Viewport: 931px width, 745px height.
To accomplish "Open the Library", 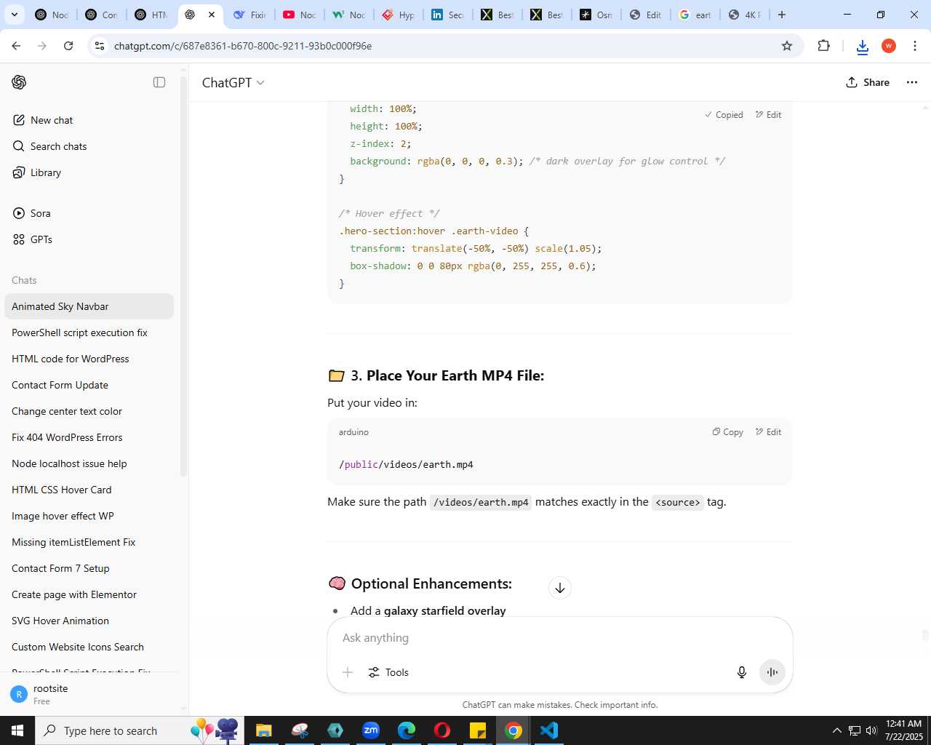I will point(89,172).
